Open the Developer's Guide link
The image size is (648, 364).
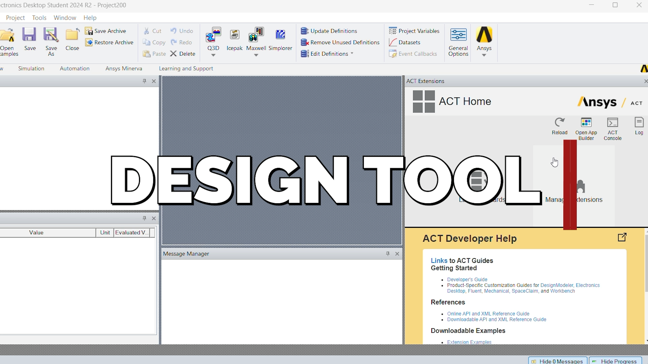467,279
